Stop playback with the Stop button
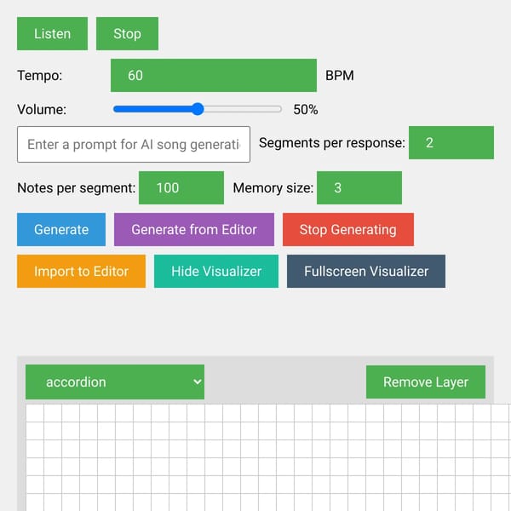The width and height of the screenshot is (511, 511). pos(127,33)
